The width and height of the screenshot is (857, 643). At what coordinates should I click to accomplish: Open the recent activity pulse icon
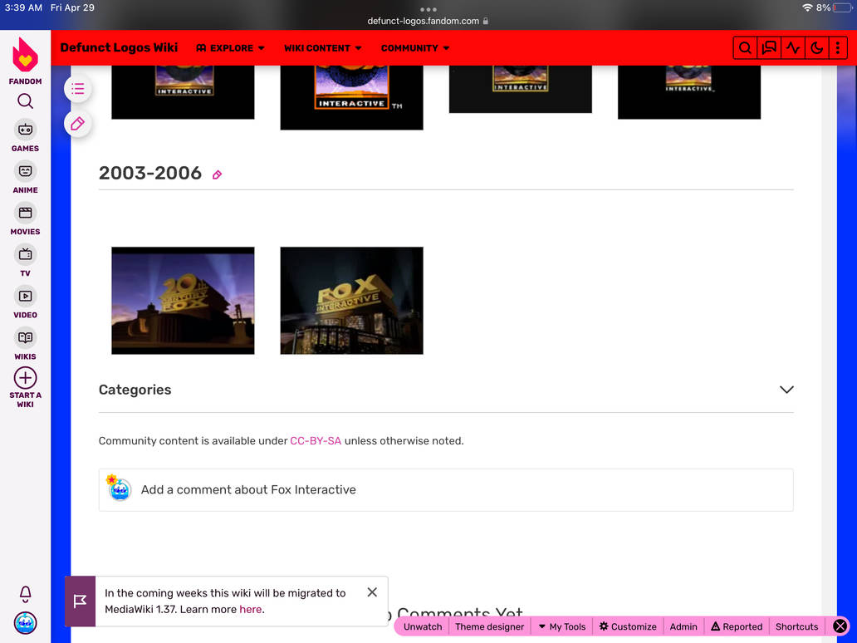tap(793, 48)
